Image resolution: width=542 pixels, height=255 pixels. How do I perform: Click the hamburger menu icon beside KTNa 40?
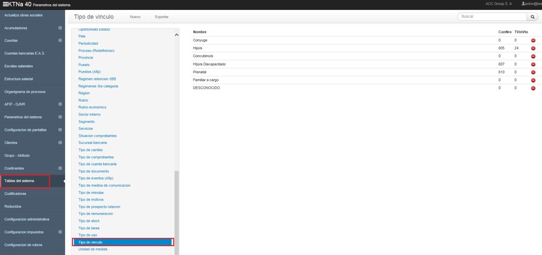(x=5, y=4)
